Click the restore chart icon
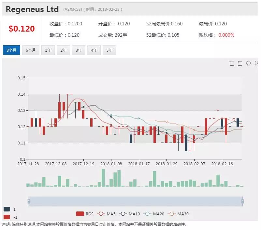This screenshot has height=230, width=261. coord(249,63)
